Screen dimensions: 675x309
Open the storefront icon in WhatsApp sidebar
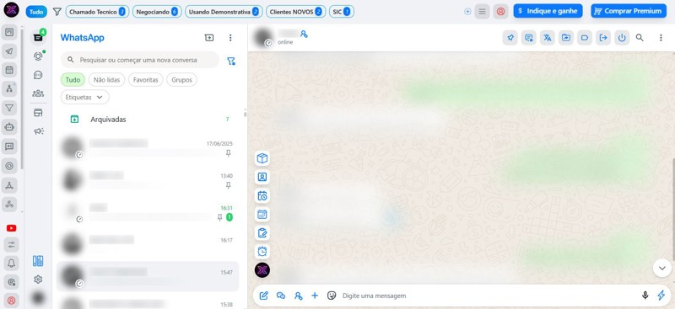click(x=38, y=113)
